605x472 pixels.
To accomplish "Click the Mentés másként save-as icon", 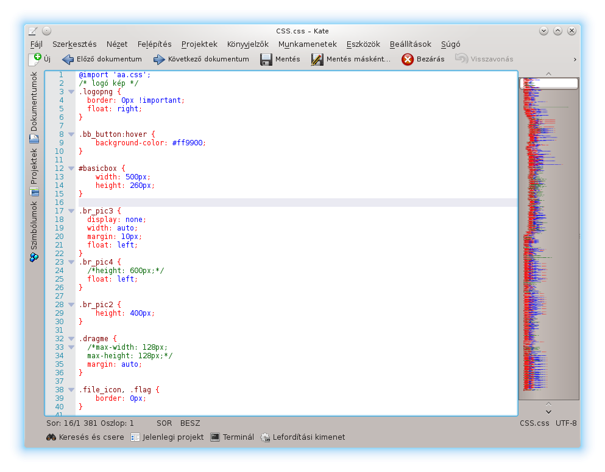I will point(317,60).
